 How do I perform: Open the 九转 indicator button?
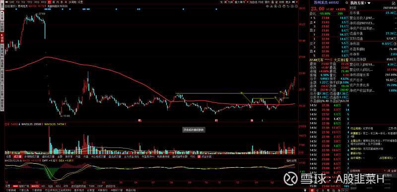pos(230,2)
